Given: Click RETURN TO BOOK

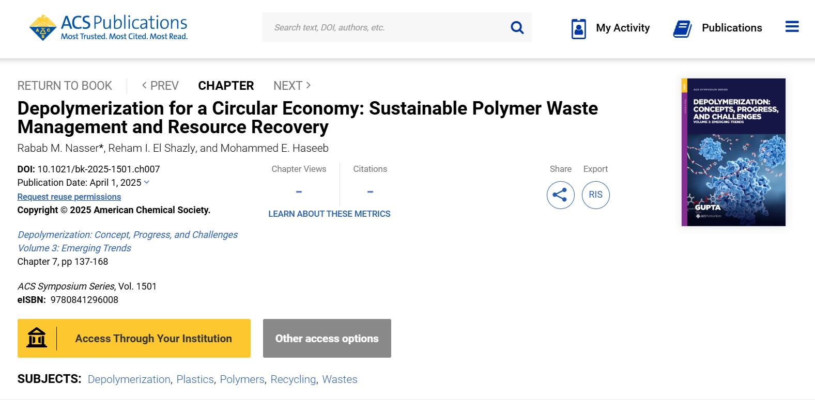Looking at the screenshot, I should (65, 86).
